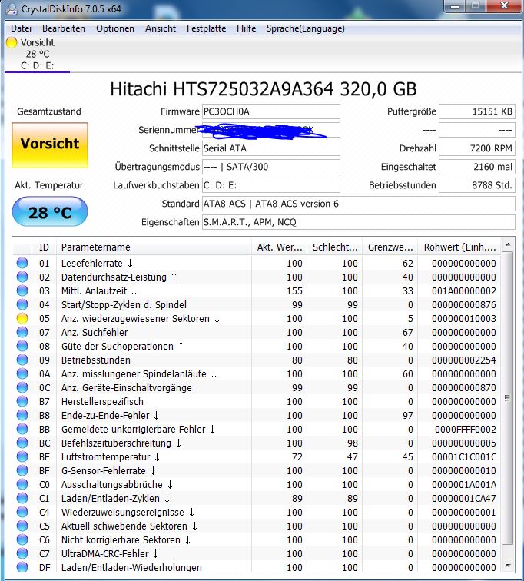
Task: Click the Eigenschaften field S.M.A.R.T., APM, NCQ
Action: [x=359, y=222]
